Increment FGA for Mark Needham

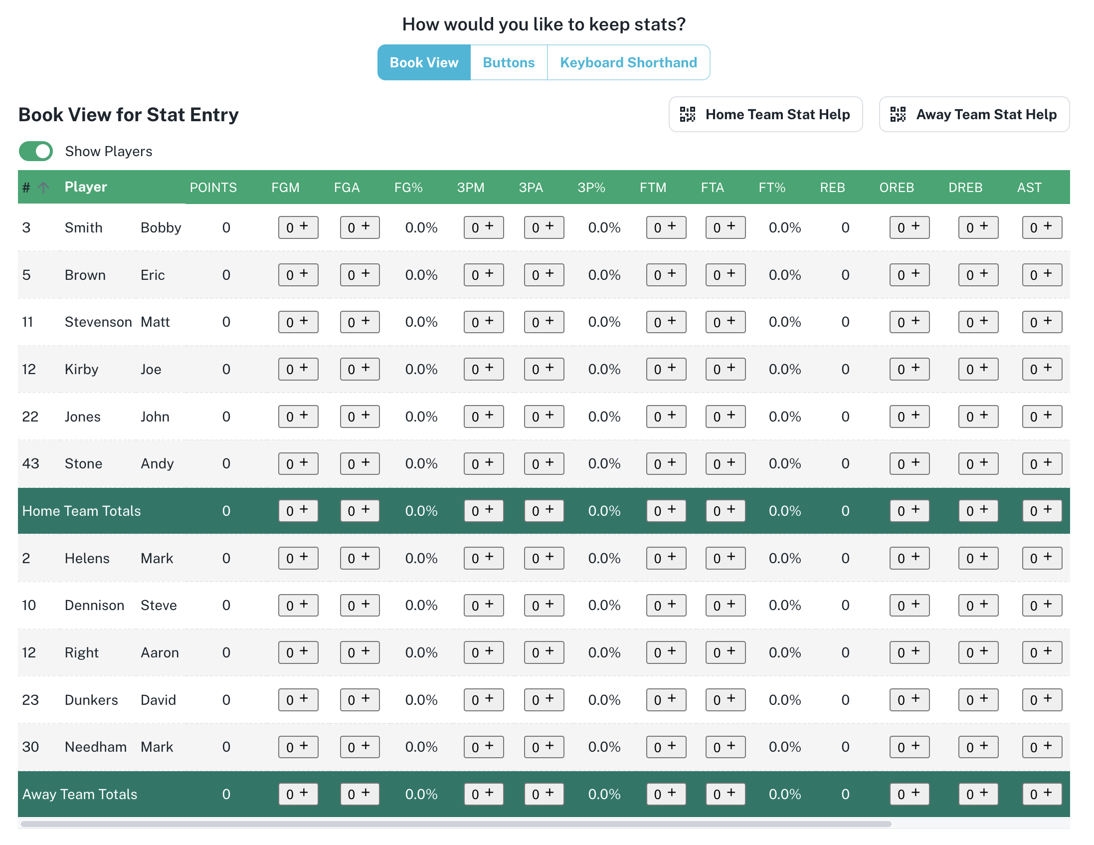coord(360,747)
